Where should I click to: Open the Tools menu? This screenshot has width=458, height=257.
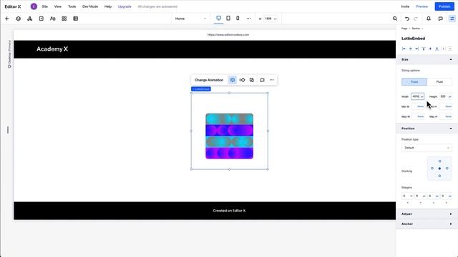tap(72, 6)
